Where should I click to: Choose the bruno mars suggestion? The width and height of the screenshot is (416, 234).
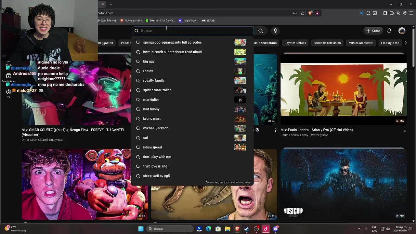pos(192,119)
